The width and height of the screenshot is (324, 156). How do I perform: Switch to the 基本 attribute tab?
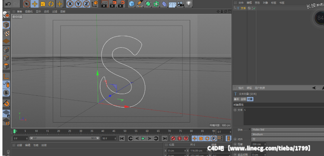pos(236,99)
